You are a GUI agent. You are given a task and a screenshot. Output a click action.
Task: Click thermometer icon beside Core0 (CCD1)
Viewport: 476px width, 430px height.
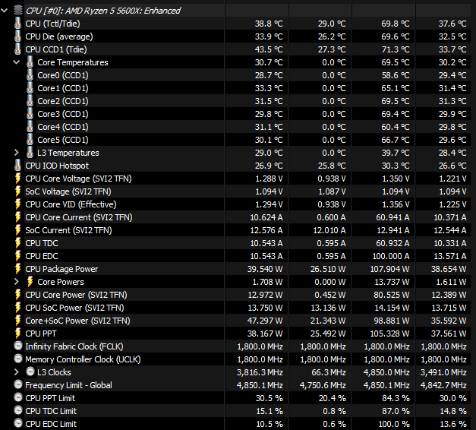point(30,75)
